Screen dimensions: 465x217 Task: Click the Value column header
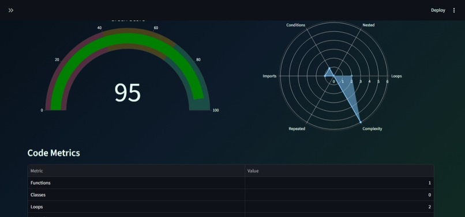tap(253, 171)
